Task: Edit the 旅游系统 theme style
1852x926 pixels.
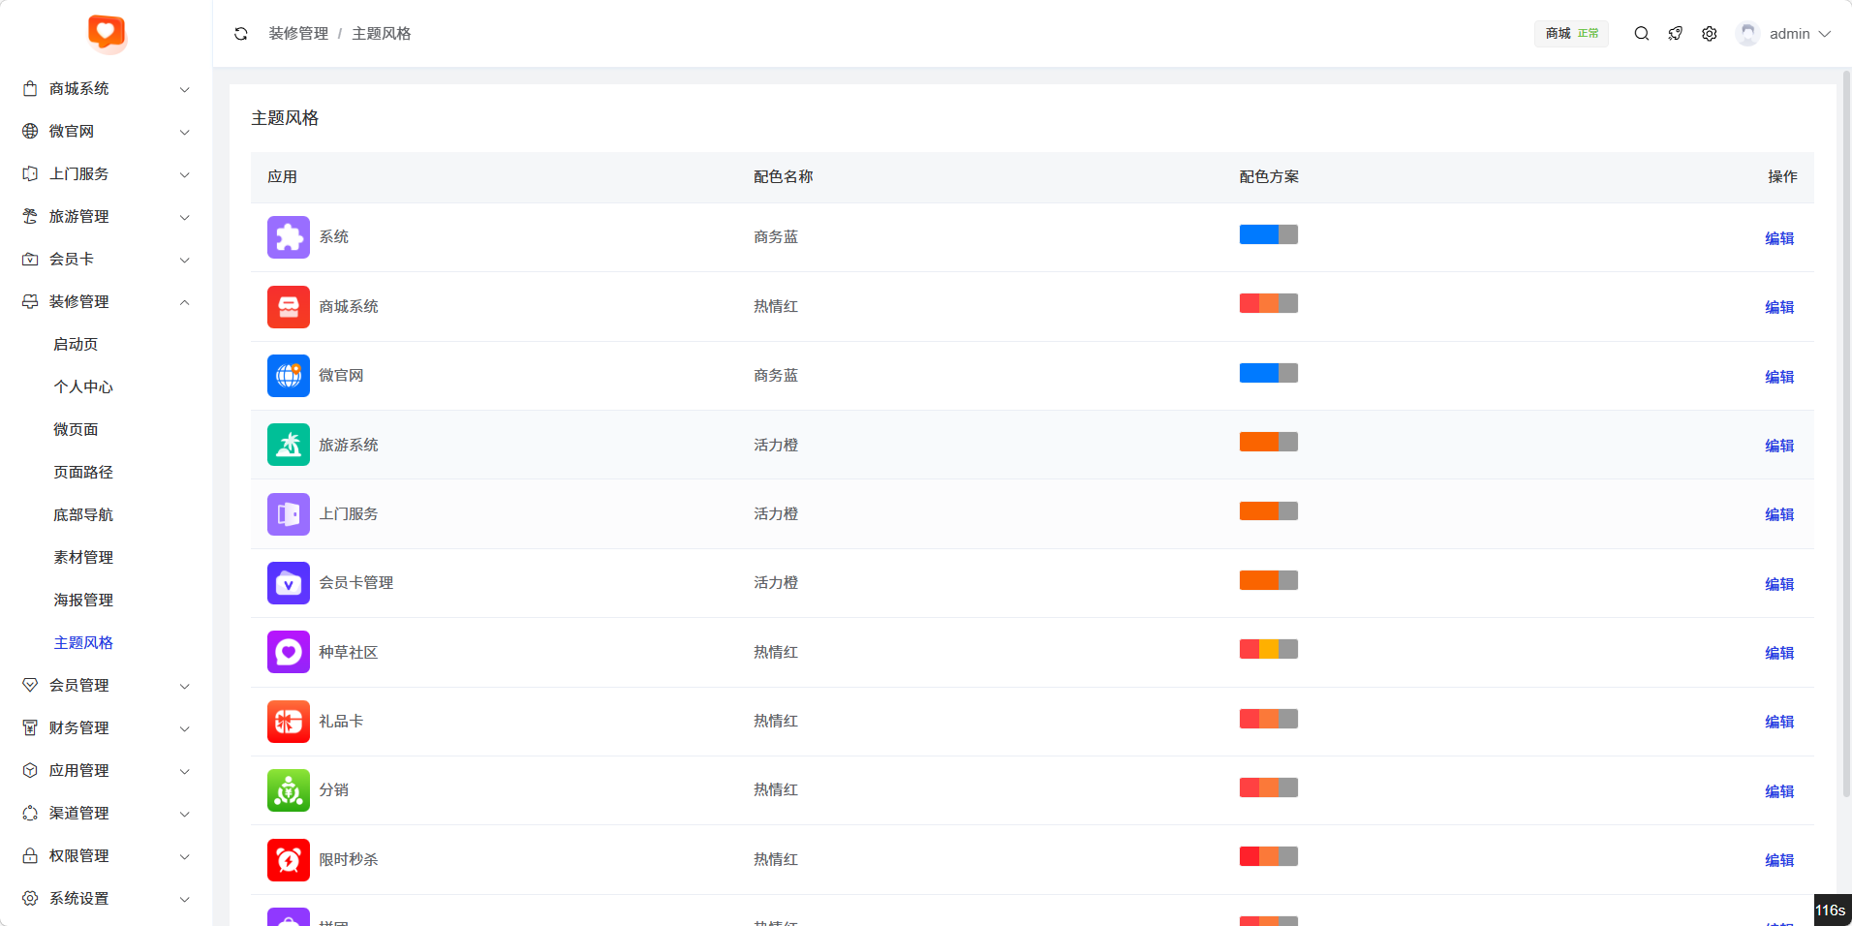Action: click(x=1779, y=446)
